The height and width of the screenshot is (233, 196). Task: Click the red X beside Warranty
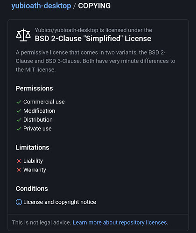pyautogui.click(x=19, y=170)
